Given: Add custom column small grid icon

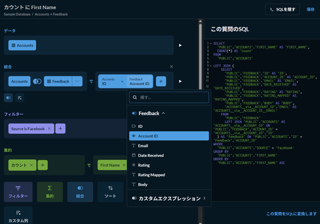Looking at the screenshot, I should (19, 98).
